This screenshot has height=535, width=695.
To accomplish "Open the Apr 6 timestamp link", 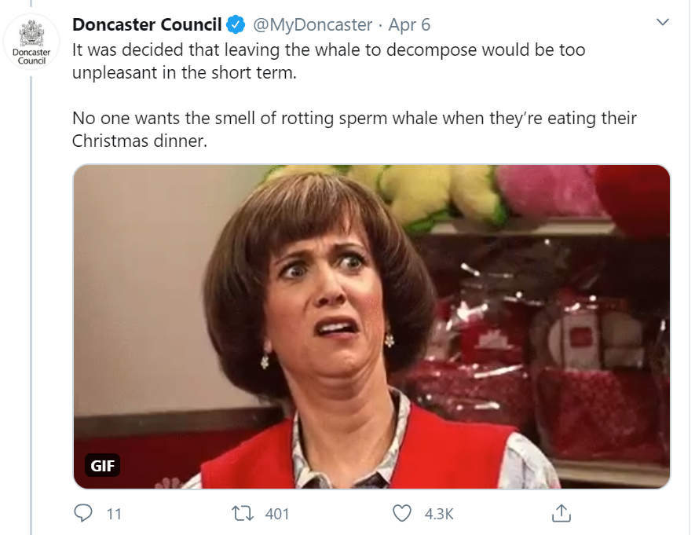I will 409,24.
